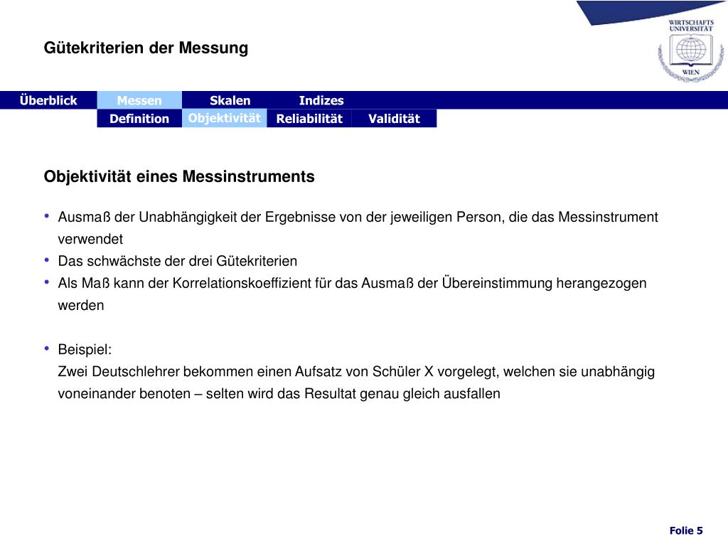Screen dimensions: 728x546
Task: Click the sentence starting Zwei Deutschlehrer bekommen
Action: [x=356, y=371]
